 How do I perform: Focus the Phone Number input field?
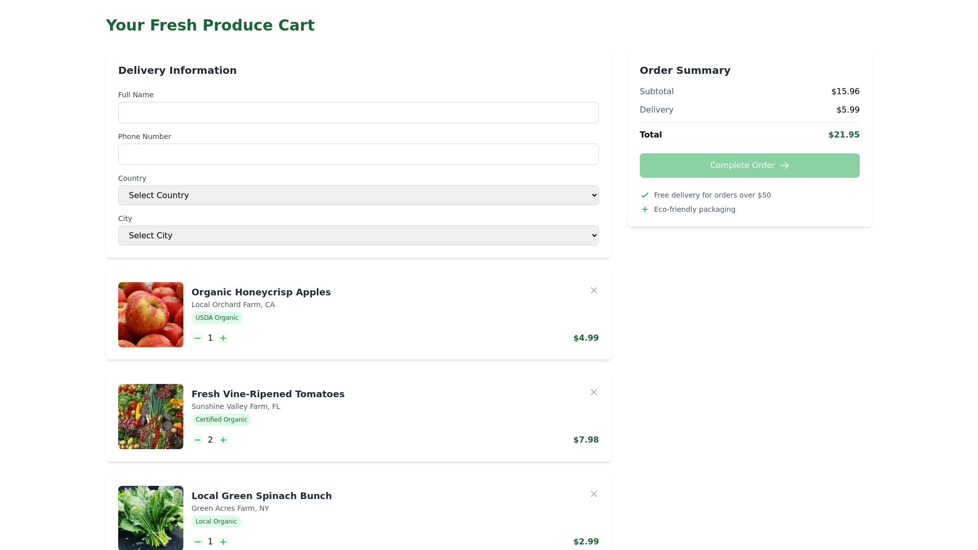[358, 154]
